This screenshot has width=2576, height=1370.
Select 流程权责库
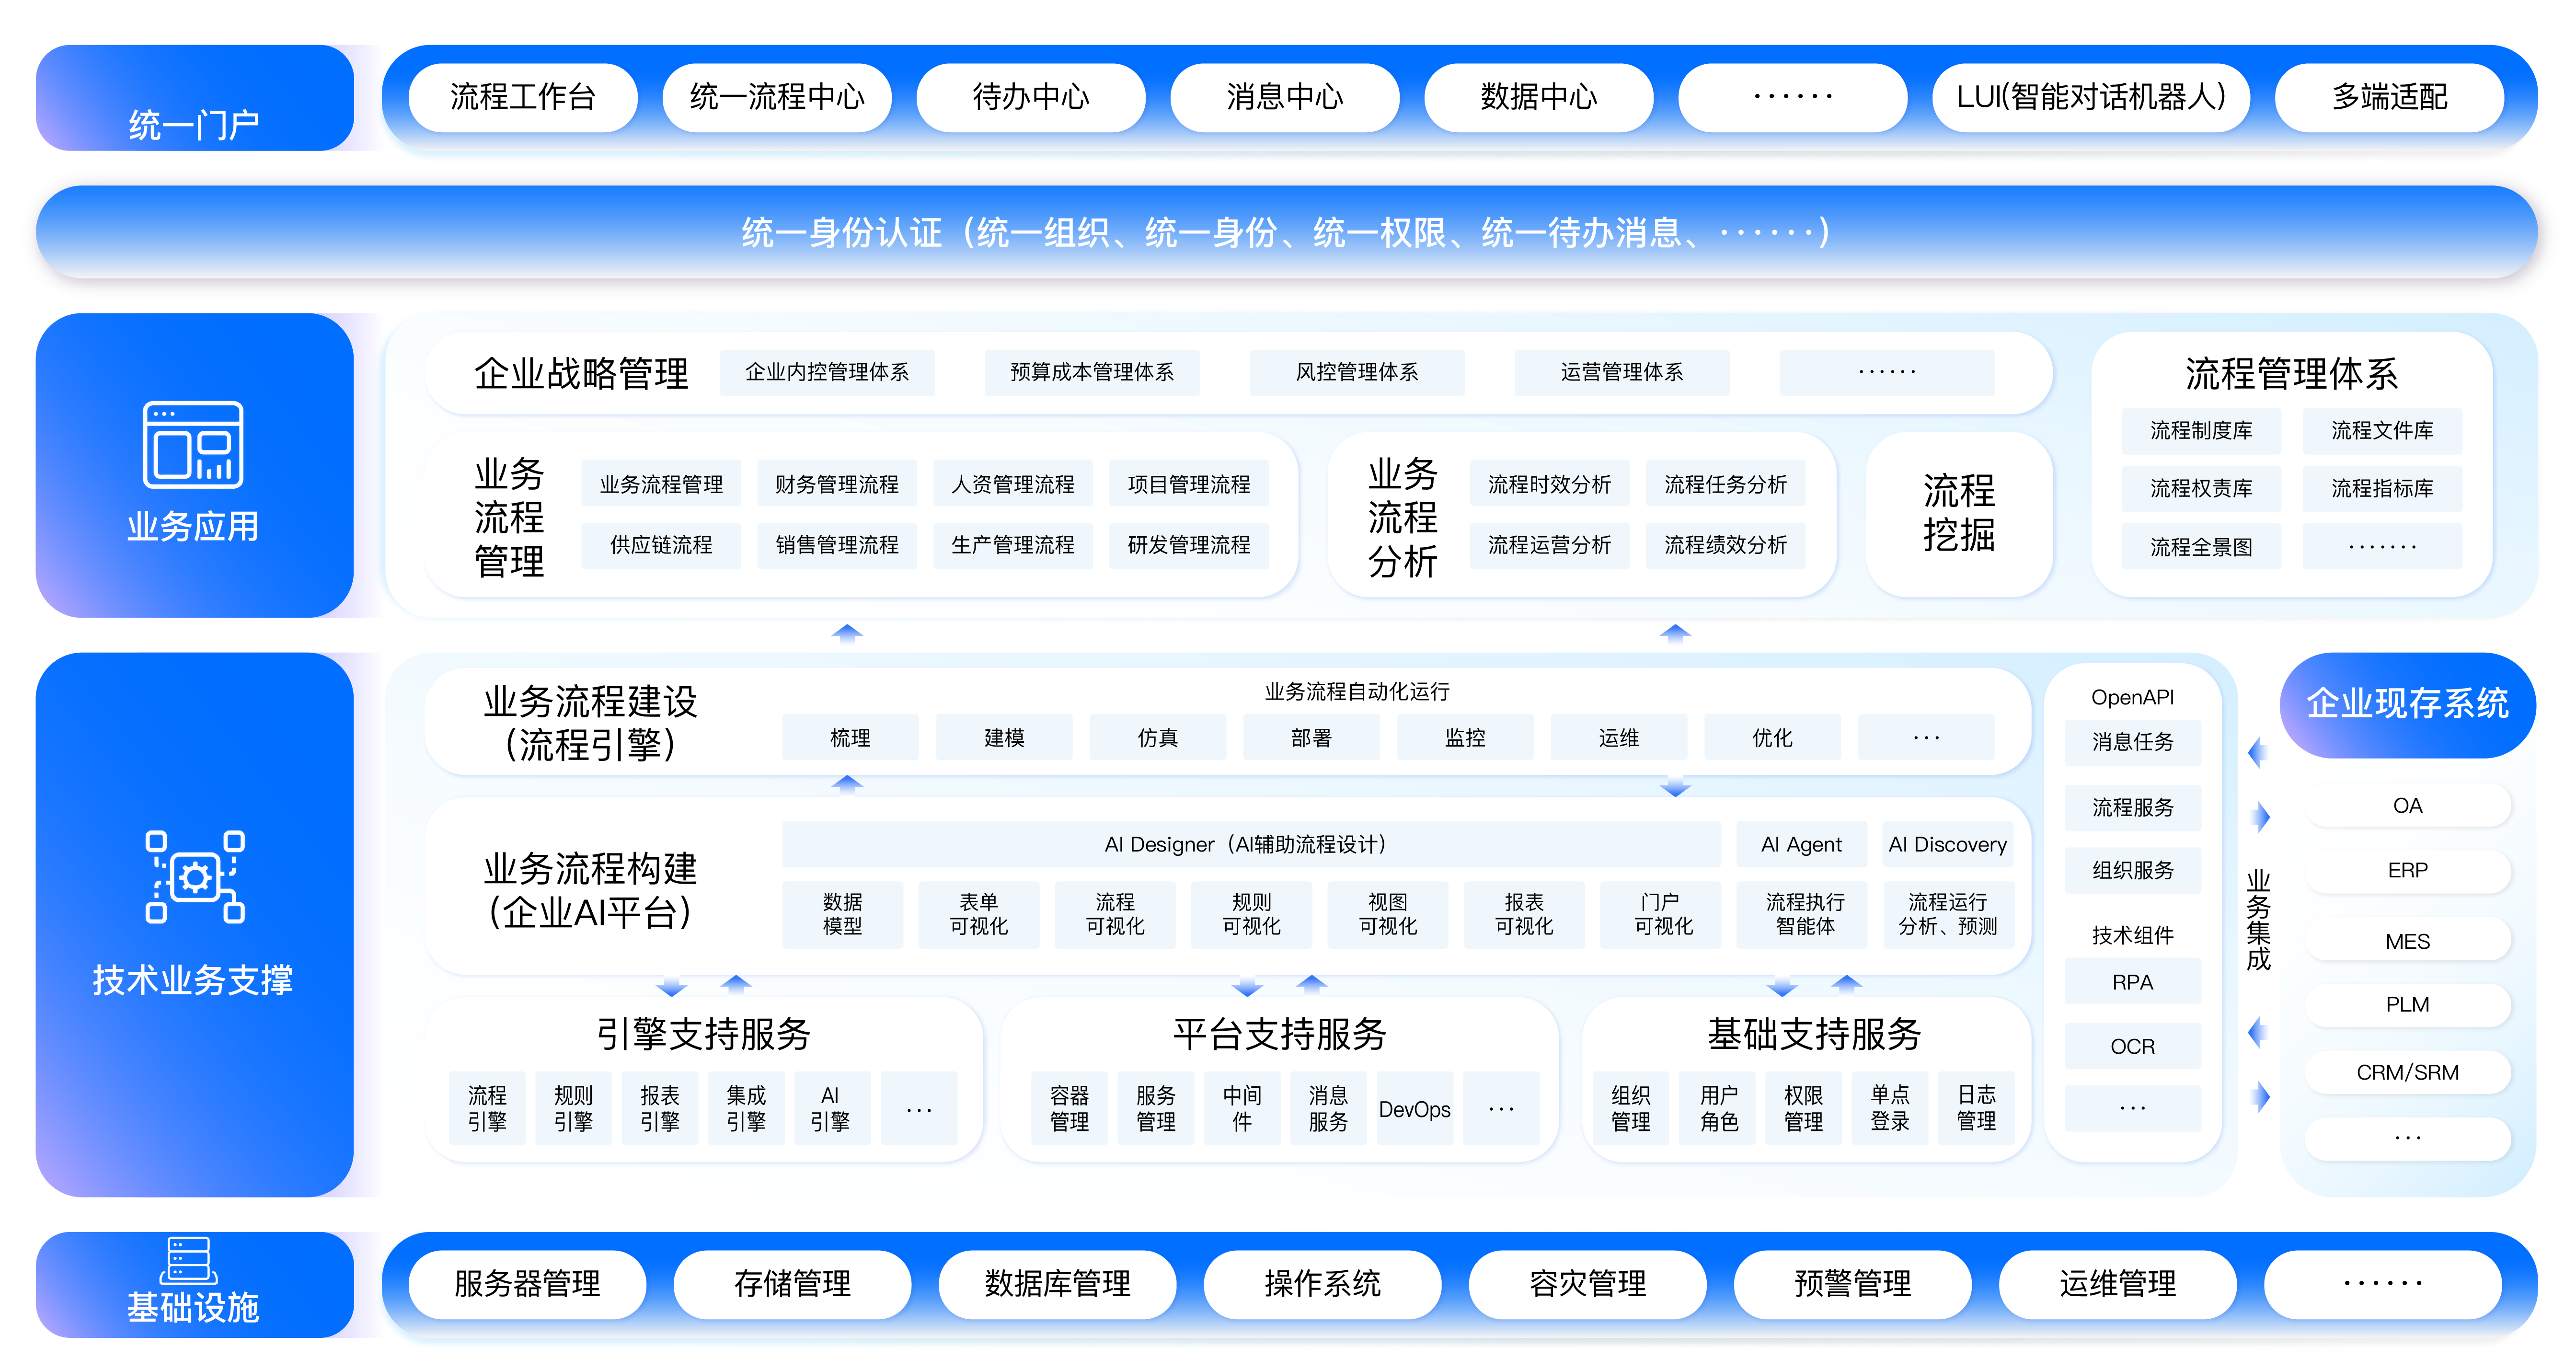pos(2202,489)
